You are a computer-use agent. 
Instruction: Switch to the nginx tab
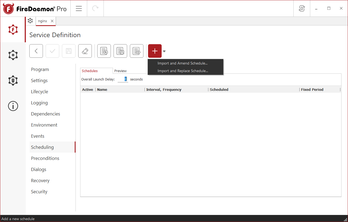(x=42, y=21)
